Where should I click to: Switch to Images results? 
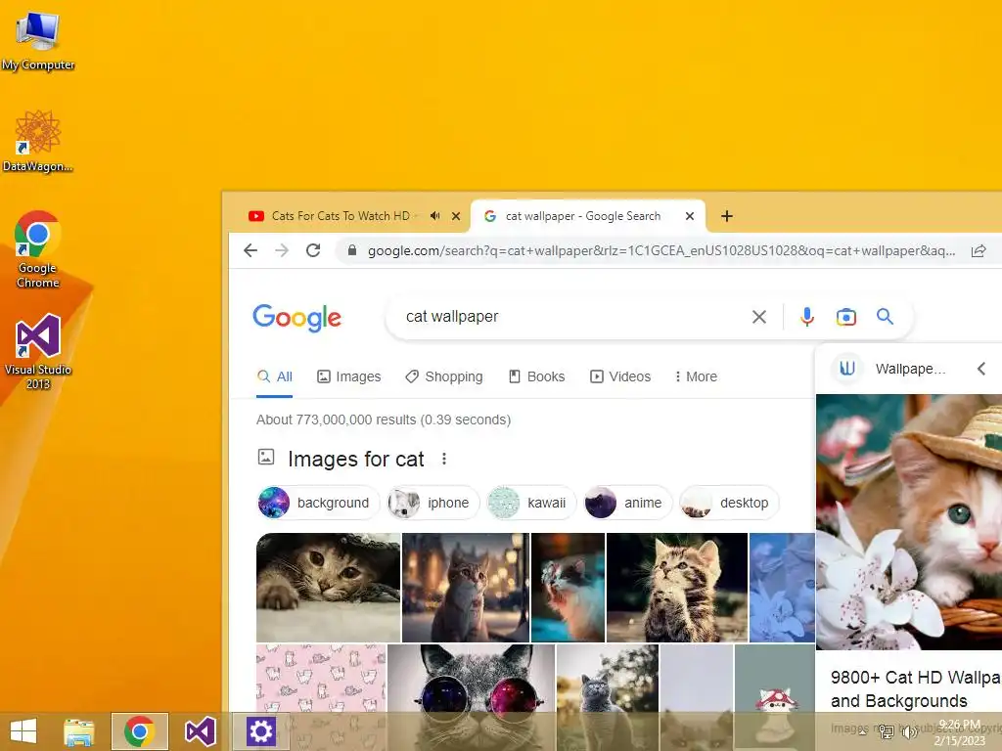click(349, 376)
